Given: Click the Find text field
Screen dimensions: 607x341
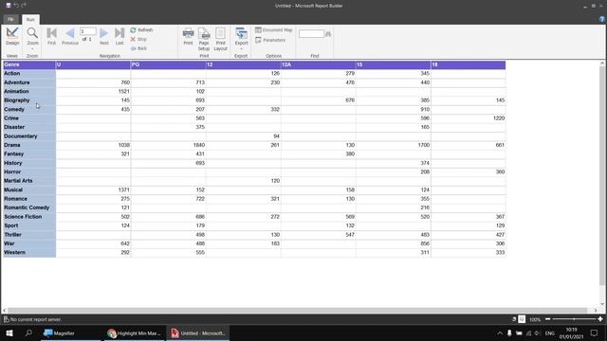Looking at the screenshot, I should coord(311,34).
